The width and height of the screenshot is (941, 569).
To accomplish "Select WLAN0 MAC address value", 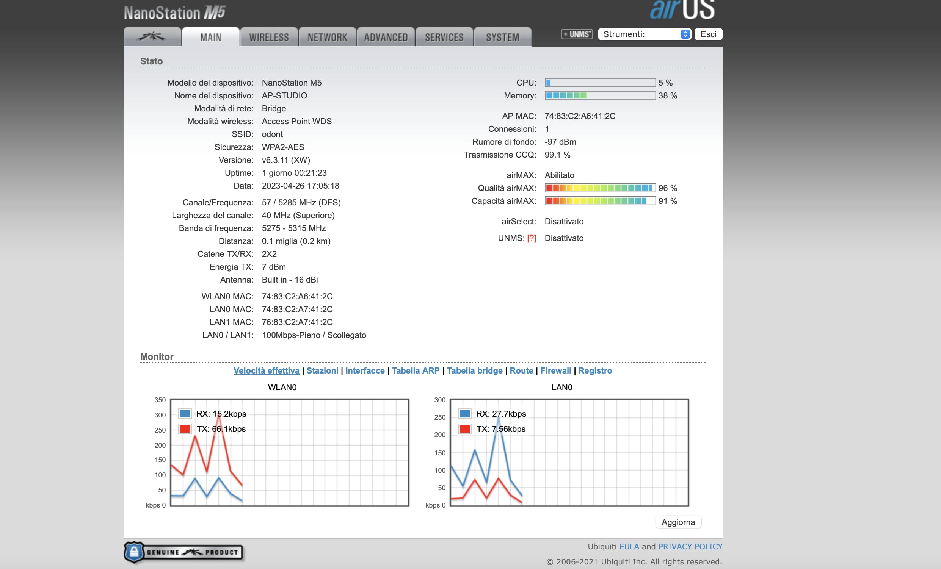I will (x=297, y=296).
